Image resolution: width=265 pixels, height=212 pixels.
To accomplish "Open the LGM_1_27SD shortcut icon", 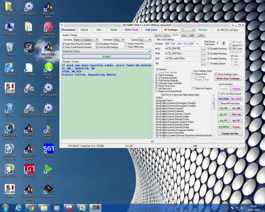I will click(48, 10).
